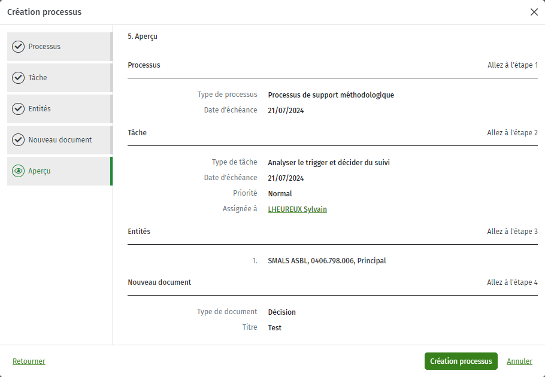Click the Nouveau document checkmark icon
This screenshot has height=377, width=545.
tap(18, 140)
